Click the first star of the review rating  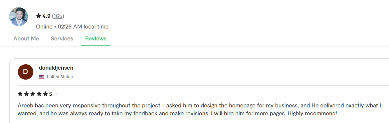(x=20, y=94)
